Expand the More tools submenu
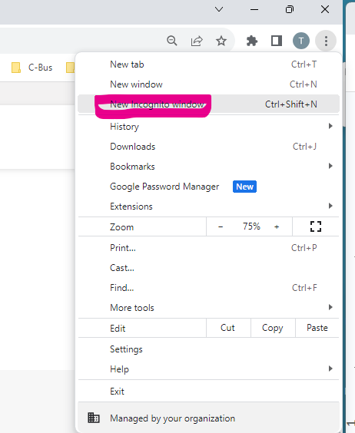 click(208, 308)
